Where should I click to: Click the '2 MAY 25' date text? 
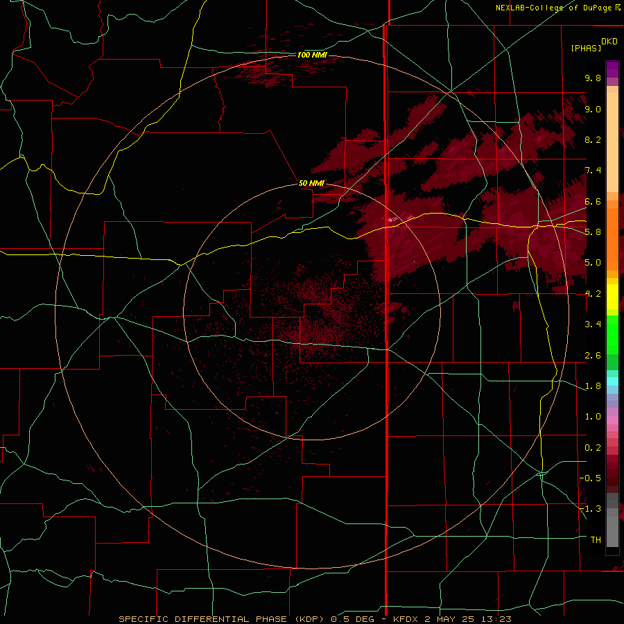click(x=448, y=619)
